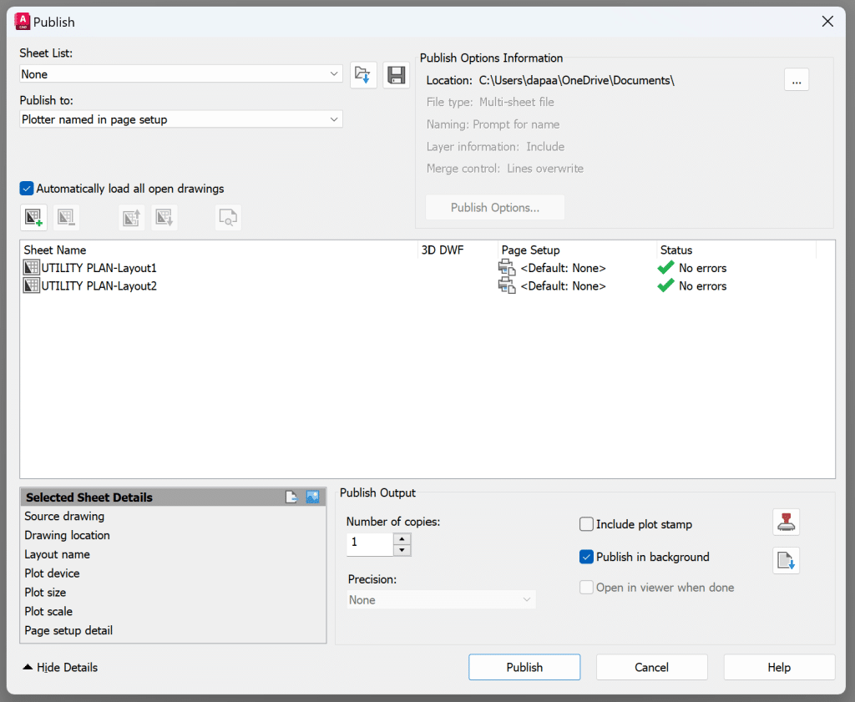The image size is (855, 702).
Task: Select UTILITY PLAN-Layout1 sheet row
Action: coord(99,268)
